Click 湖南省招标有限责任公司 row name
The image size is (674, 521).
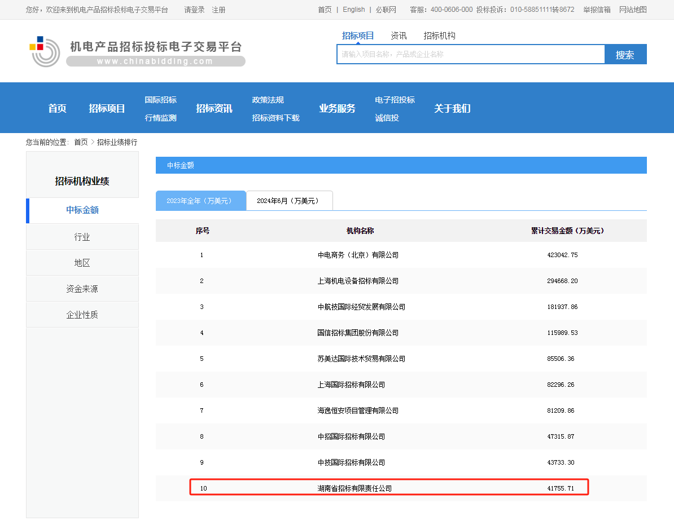[x=354, y=488]
